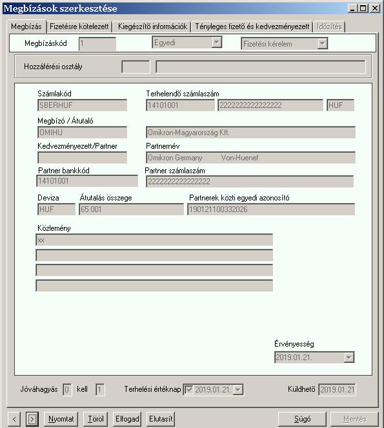Screen dimensions: 384x428
Task: Click the Elfogad button
Action: click(x=127, y=419)
